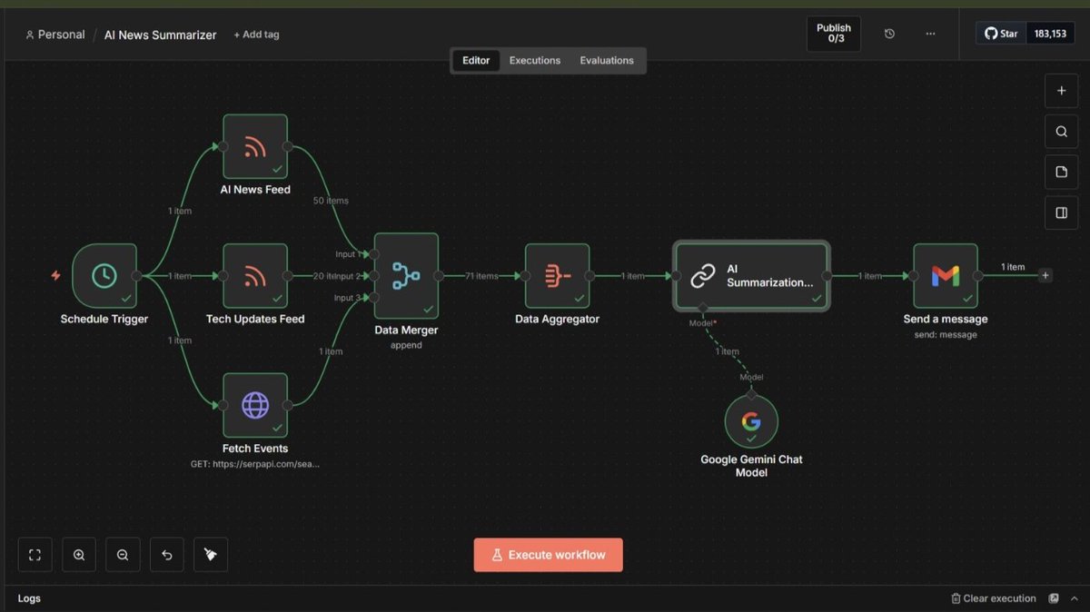Screen dimensions: 1090x612
Task: Click the 'send: message' subtitle text
Action: 946,335
